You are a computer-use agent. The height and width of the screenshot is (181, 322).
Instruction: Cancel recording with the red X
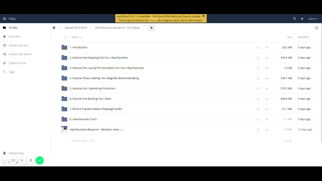pos(22,160)
